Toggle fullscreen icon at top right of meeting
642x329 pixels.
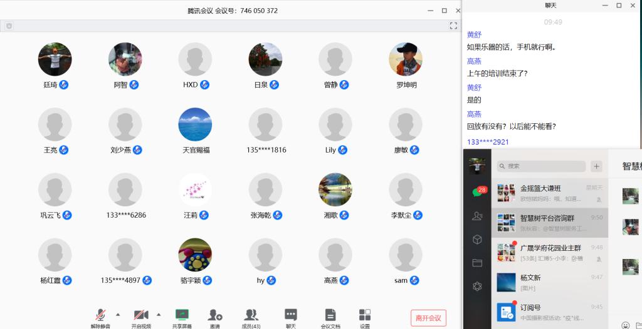coord(453,26)
